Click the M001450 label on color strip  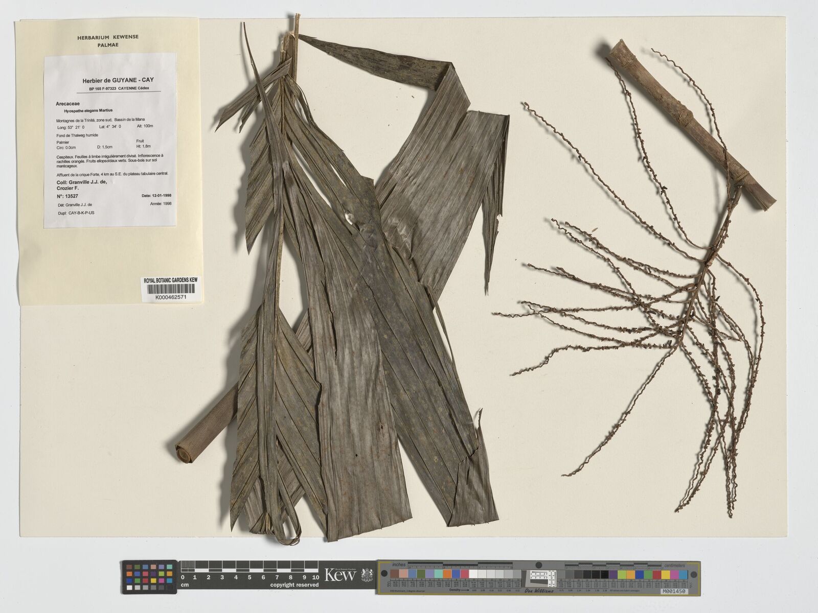tap(673, 591)
